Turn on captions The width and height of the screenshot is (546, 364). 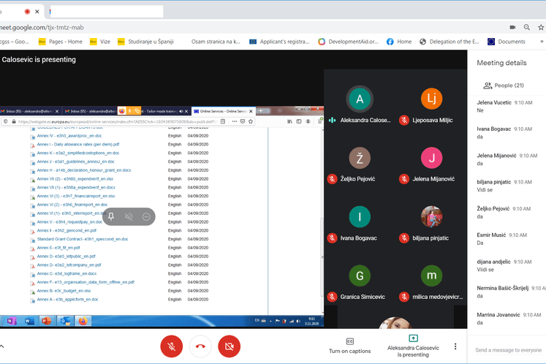click(x=349, y=346)
